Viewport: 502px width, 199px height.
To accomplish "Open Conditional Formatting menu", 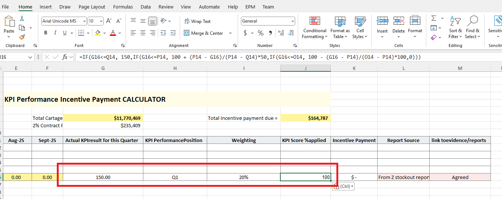I will [x=314, y=27].
